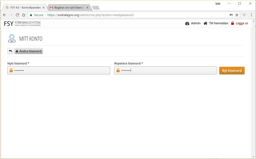The width and height of the screenshot is (256, 159).
Task: Click the back arrow button under Mitt Konto
Action: 10,51
